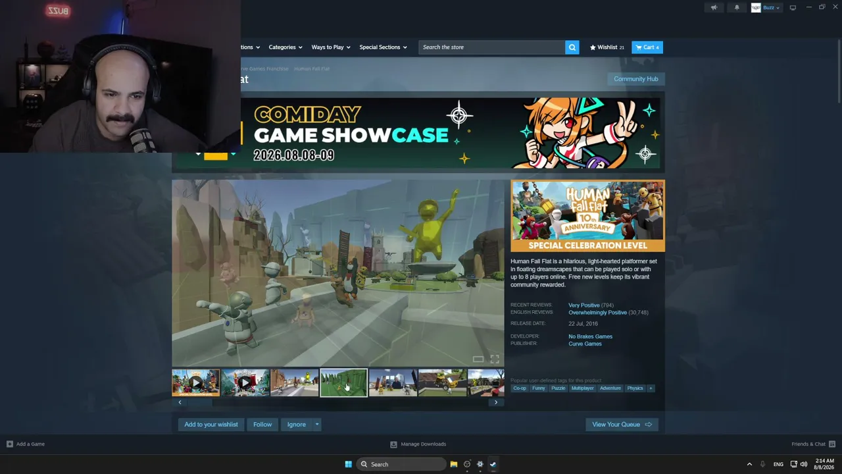Select the green maze screenshot thumbnail
The height and width of the screenshot is (474, 842).
(x=344, y=382)
